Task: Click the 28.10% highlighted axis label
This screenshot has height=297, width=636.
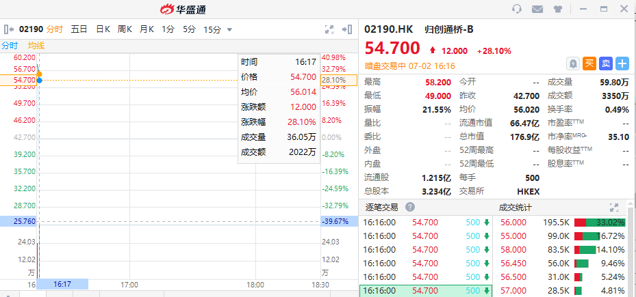Action: point(339,80)
